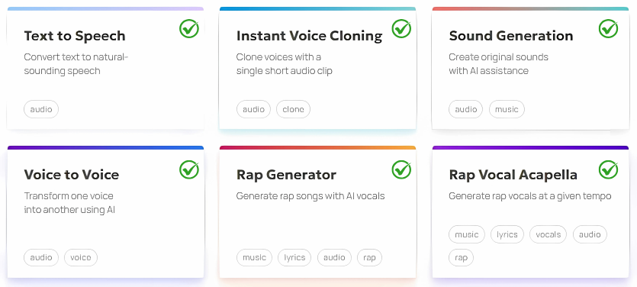This screenshot has width=637, height=287.
Task: Click the lyrics tag on Rap Generator
Action: pos(294,257)
